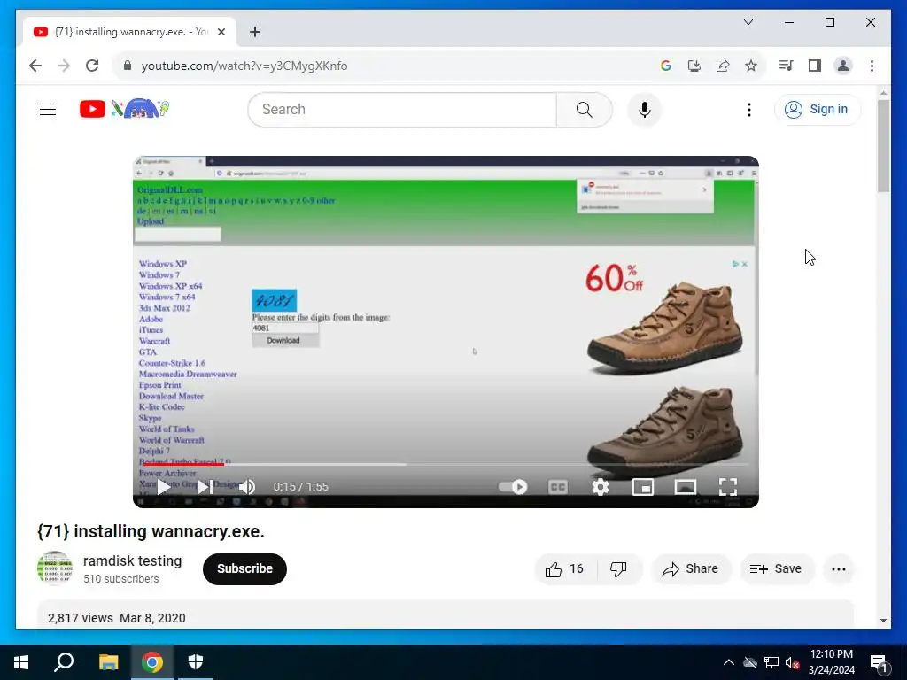907x680 pixels.
Task: Click 510 subscribers text
Action: (x=120, y=579)
